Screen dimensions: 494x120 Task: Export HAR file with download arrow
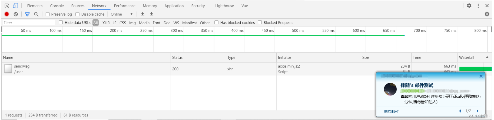pyautogui.click(x=151, y=14)
